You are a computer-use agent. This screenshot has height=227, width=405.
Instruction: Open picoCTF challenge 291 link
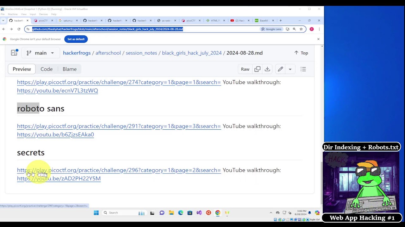[119, 126]
